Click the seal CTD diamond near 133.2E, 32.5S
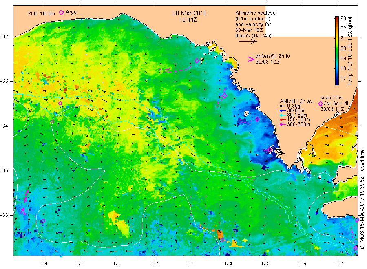The width and height of the screenshot is (367, 269). [x=197, y=61]
